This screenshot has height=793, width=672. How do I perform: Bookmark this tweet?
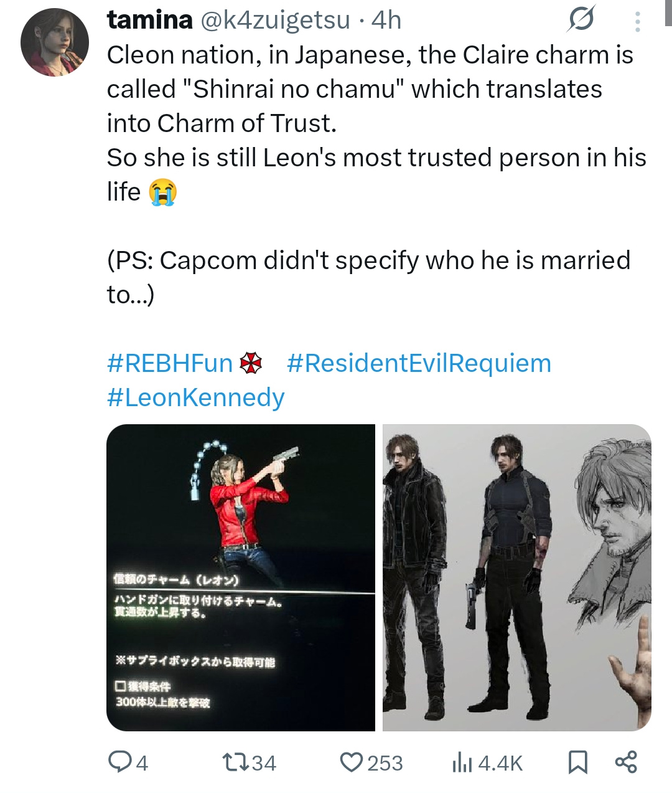click(578, 762)
